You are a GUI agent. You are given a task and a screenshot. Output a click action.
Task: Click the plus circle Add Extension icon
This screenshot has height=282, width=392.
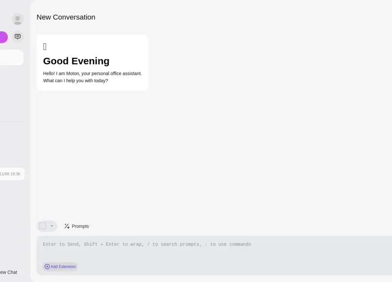click(47, 267)
